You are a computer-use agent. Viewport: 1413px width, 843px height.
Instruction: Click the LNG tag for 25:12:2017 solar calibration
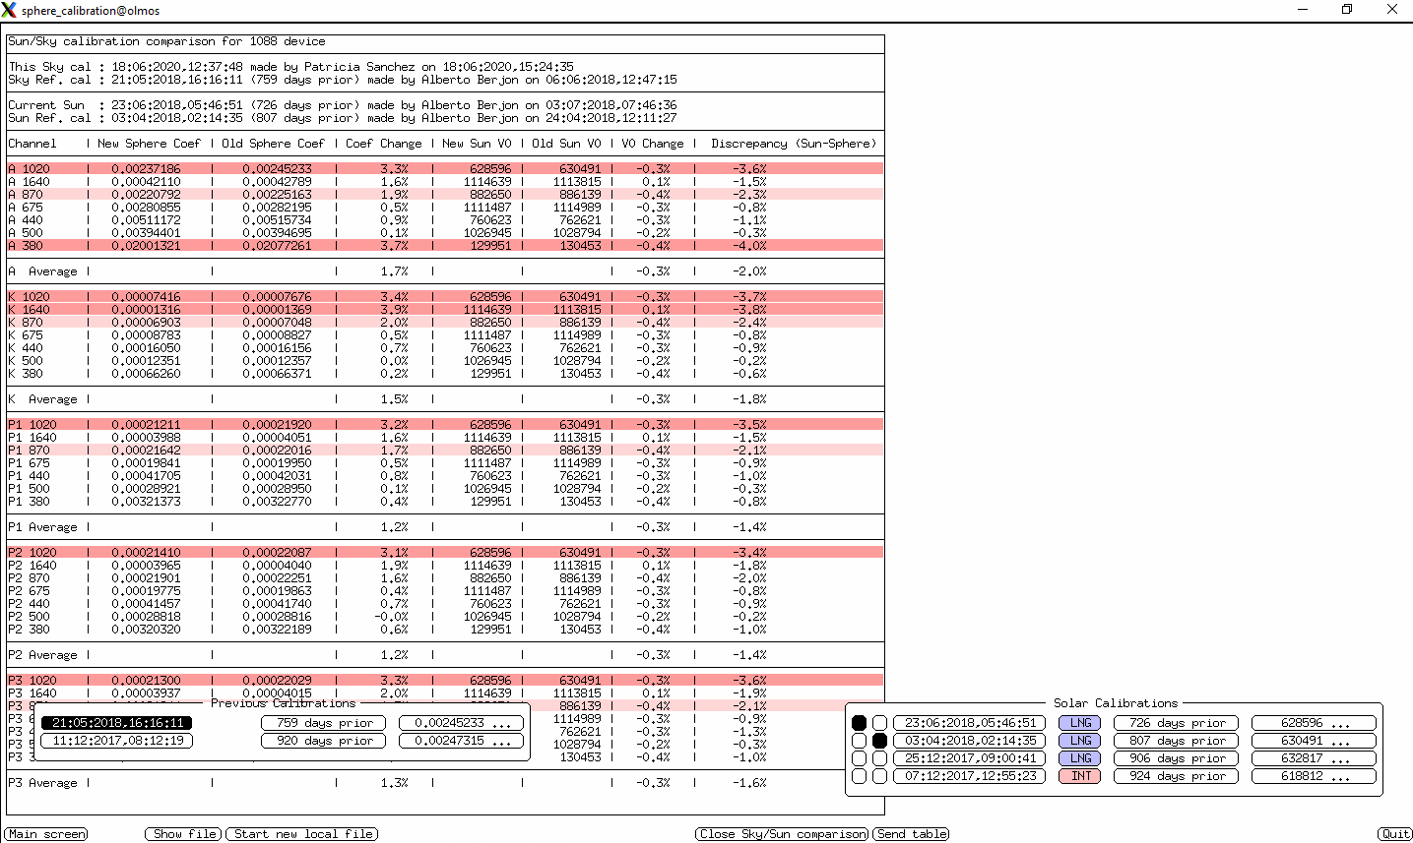1080,758
